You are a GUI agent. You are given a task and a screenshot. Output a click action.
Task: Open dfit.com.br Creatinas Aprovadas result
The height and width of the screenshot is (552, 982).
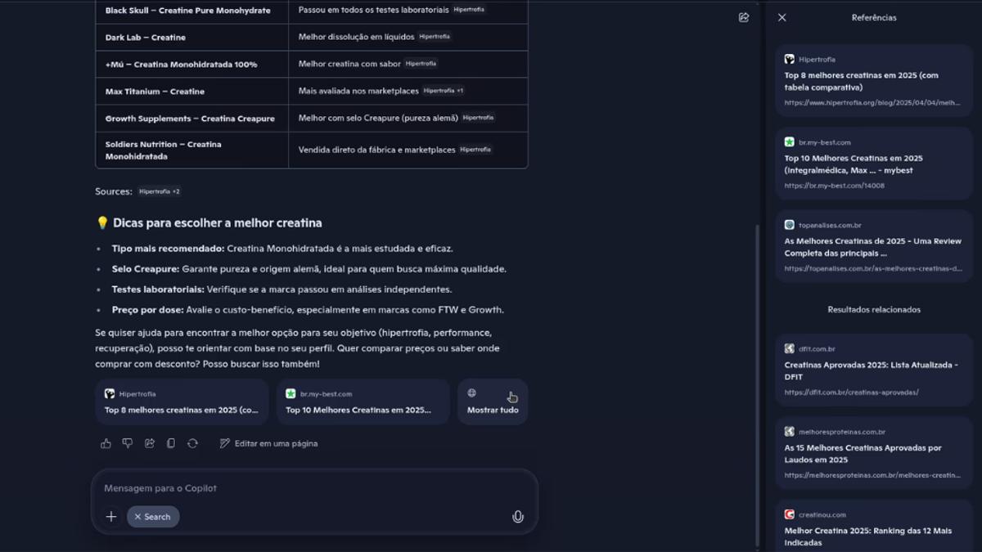(x=874, y=370)
